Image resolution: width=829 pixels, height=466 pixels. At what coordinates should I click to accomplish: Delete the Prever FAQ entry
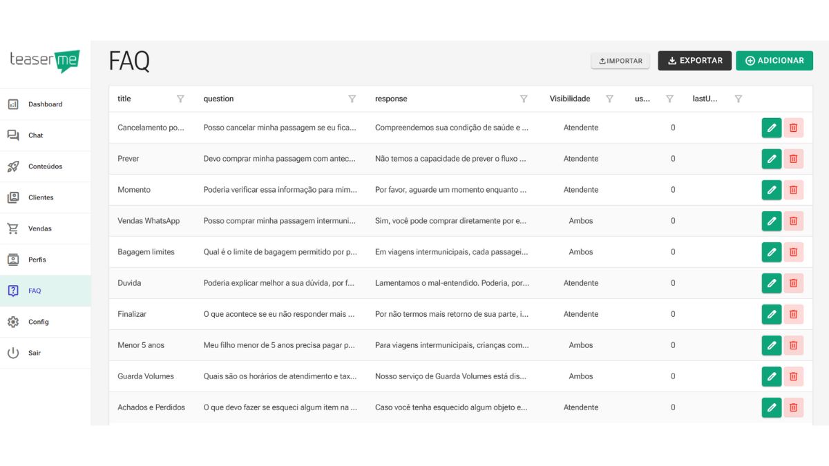tap(794, 159)
